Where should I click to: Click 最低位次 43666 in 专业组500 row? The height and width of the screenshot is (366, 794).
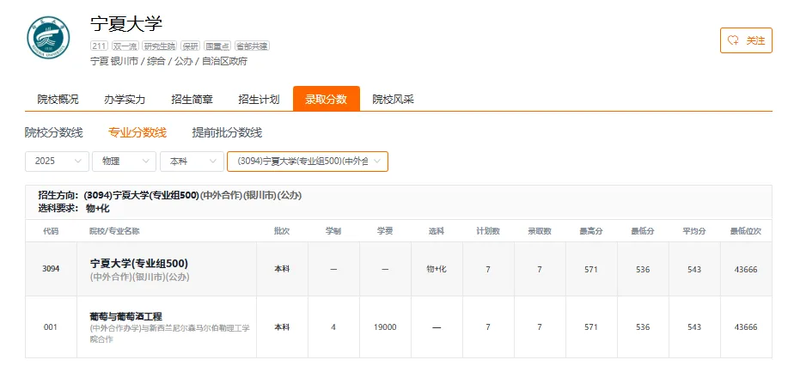pos(746,269)
